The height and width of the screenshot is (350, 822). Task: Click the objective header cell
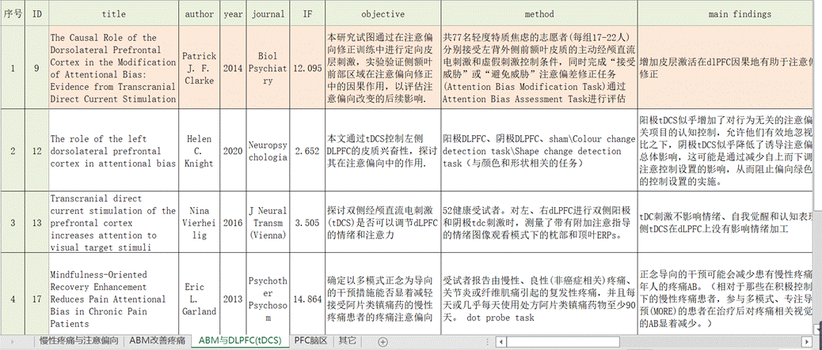click(382, 13)
